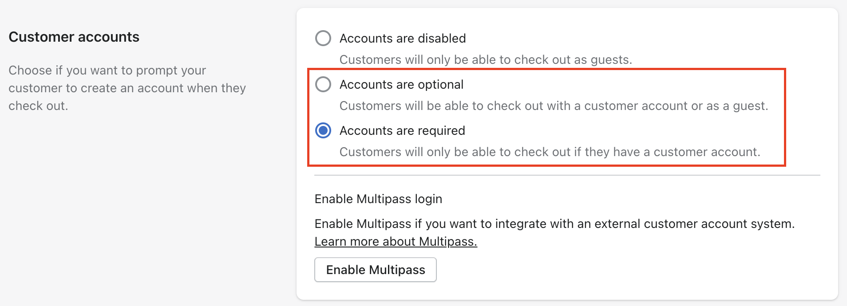Viewport: 847px width, 306px height.
Task: Click the 'check out.' text under Customer accounts
Action: click(38, 106)
